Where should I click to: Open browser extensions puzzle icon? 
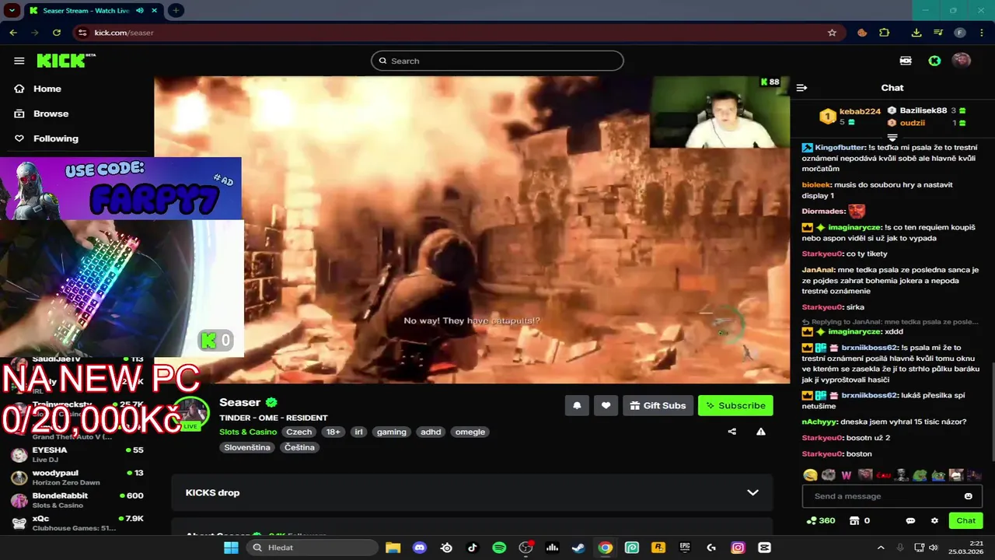point(884,33)
